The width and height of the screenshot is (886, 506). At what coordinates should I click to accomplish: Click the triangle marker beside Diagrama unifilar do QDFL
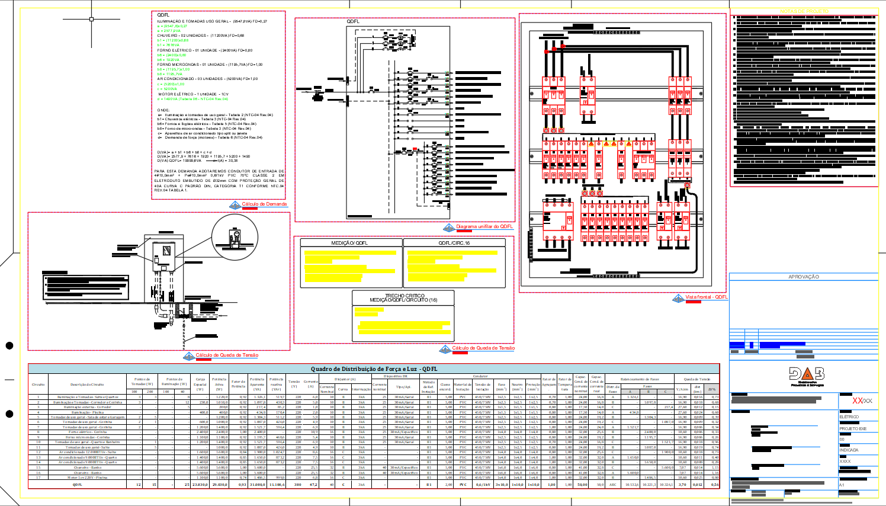[449, 228]
